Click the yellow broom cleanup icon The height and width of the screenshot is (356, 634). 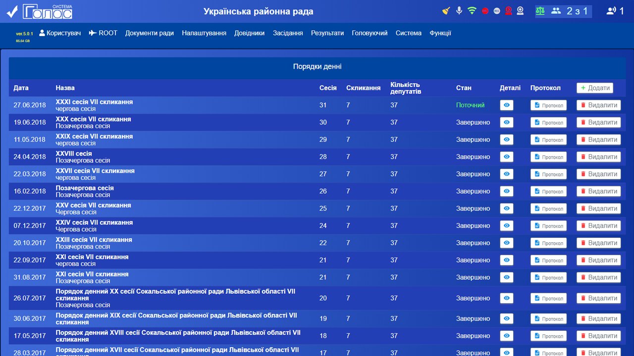point(446,10)
